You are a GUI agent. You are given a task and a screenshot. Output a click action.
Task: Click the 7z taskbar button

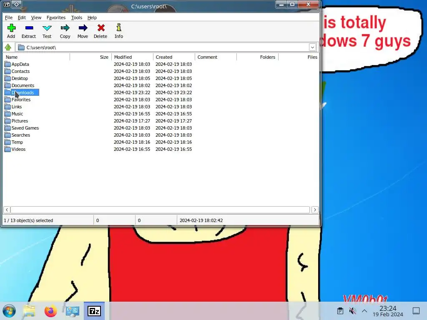[94, 311]
